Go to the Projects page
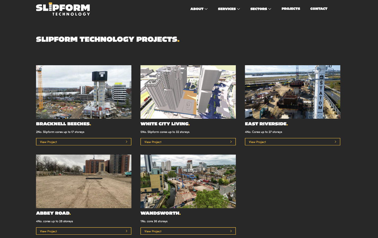The width and height of the screenshot is (378, 238). pos(291,9)
